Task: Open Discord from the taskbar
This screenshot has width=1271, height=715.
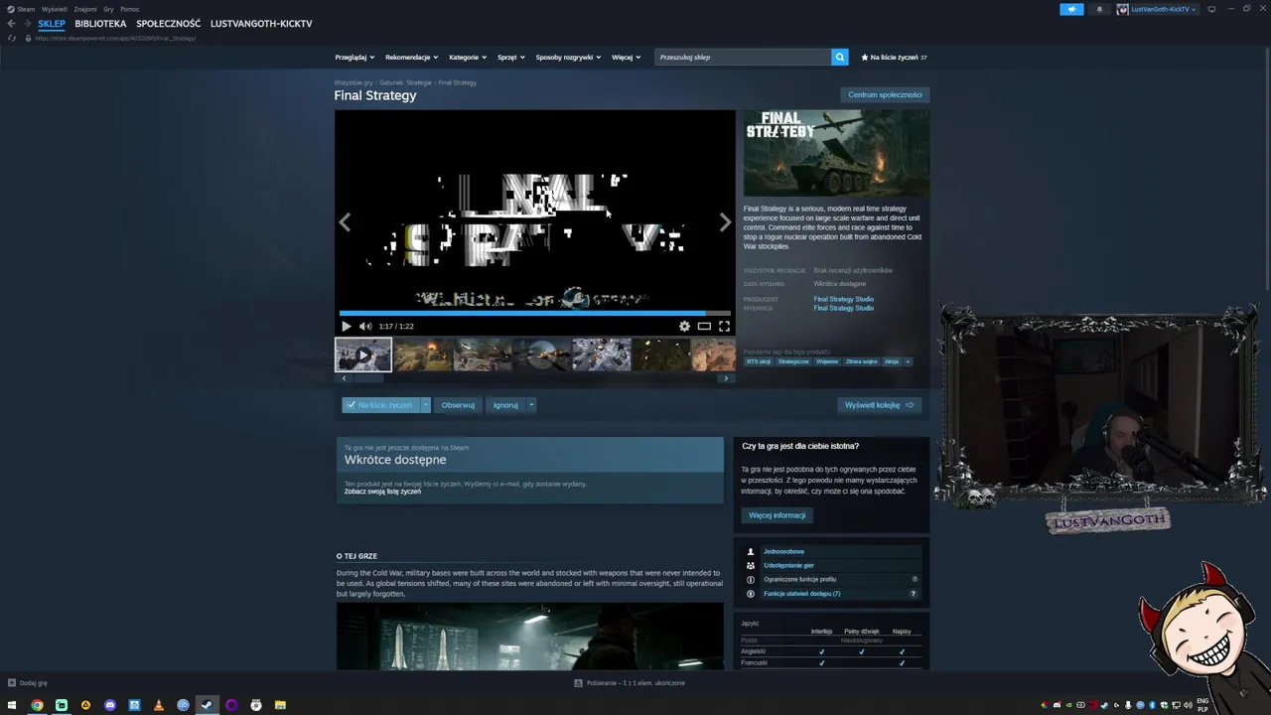Action: 109,705
